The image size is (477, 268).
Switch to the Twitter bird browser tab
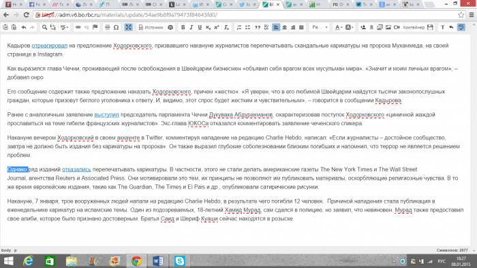click(246, 5)
